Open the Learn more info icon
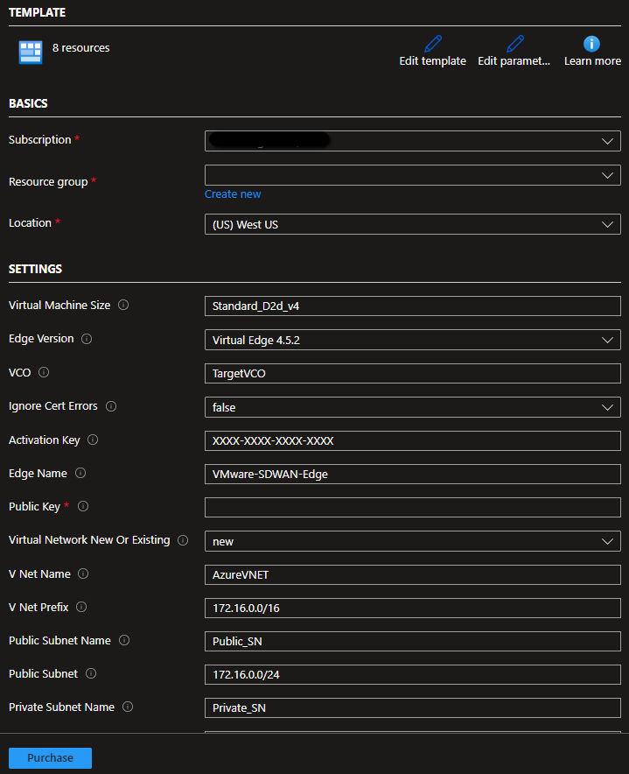Image resolution: width=629 pixels, height=774 pixels. (591, 44)
